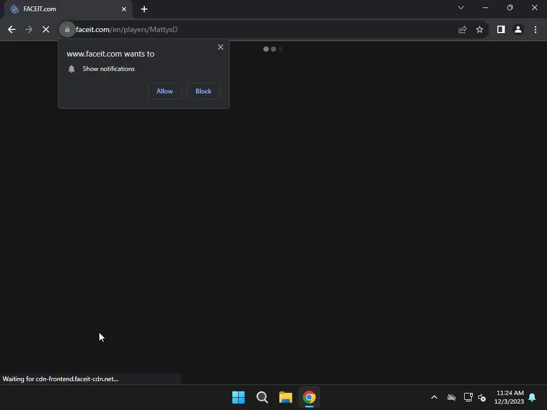Click the faceit.com address bar URL
This screenshot has width=547, height=410.
127,30
